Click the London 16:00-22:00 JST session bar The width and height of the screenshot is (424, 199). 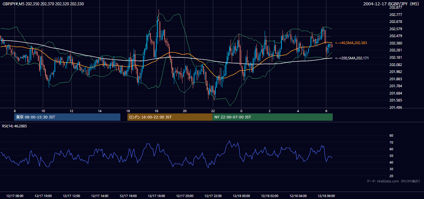pos(170,117)
